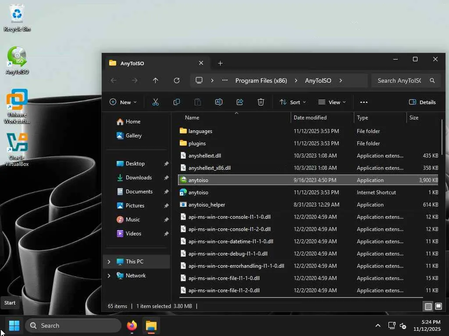The width and height of the screenshot is (449, 336).
Task: Click the muted volume tray icon
Action: coord(403,325)
